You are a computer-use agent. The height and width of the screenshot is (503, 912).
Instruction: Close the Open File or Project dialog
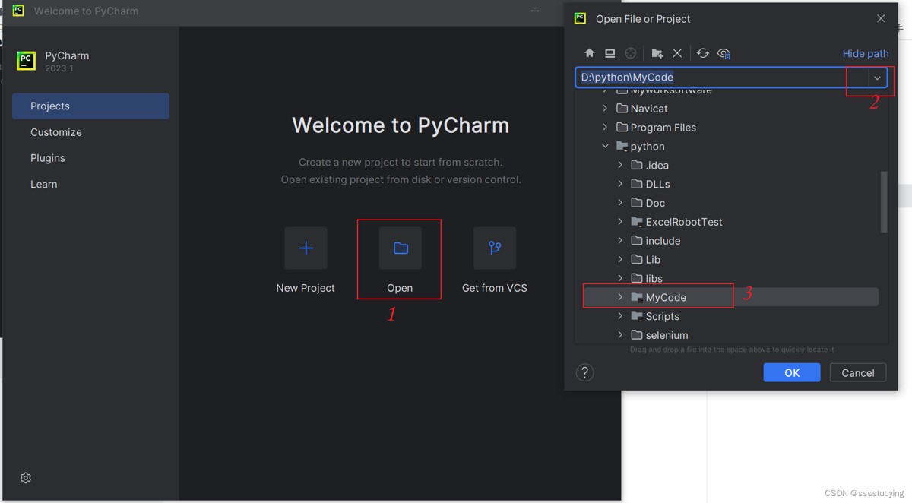[881, 19]
